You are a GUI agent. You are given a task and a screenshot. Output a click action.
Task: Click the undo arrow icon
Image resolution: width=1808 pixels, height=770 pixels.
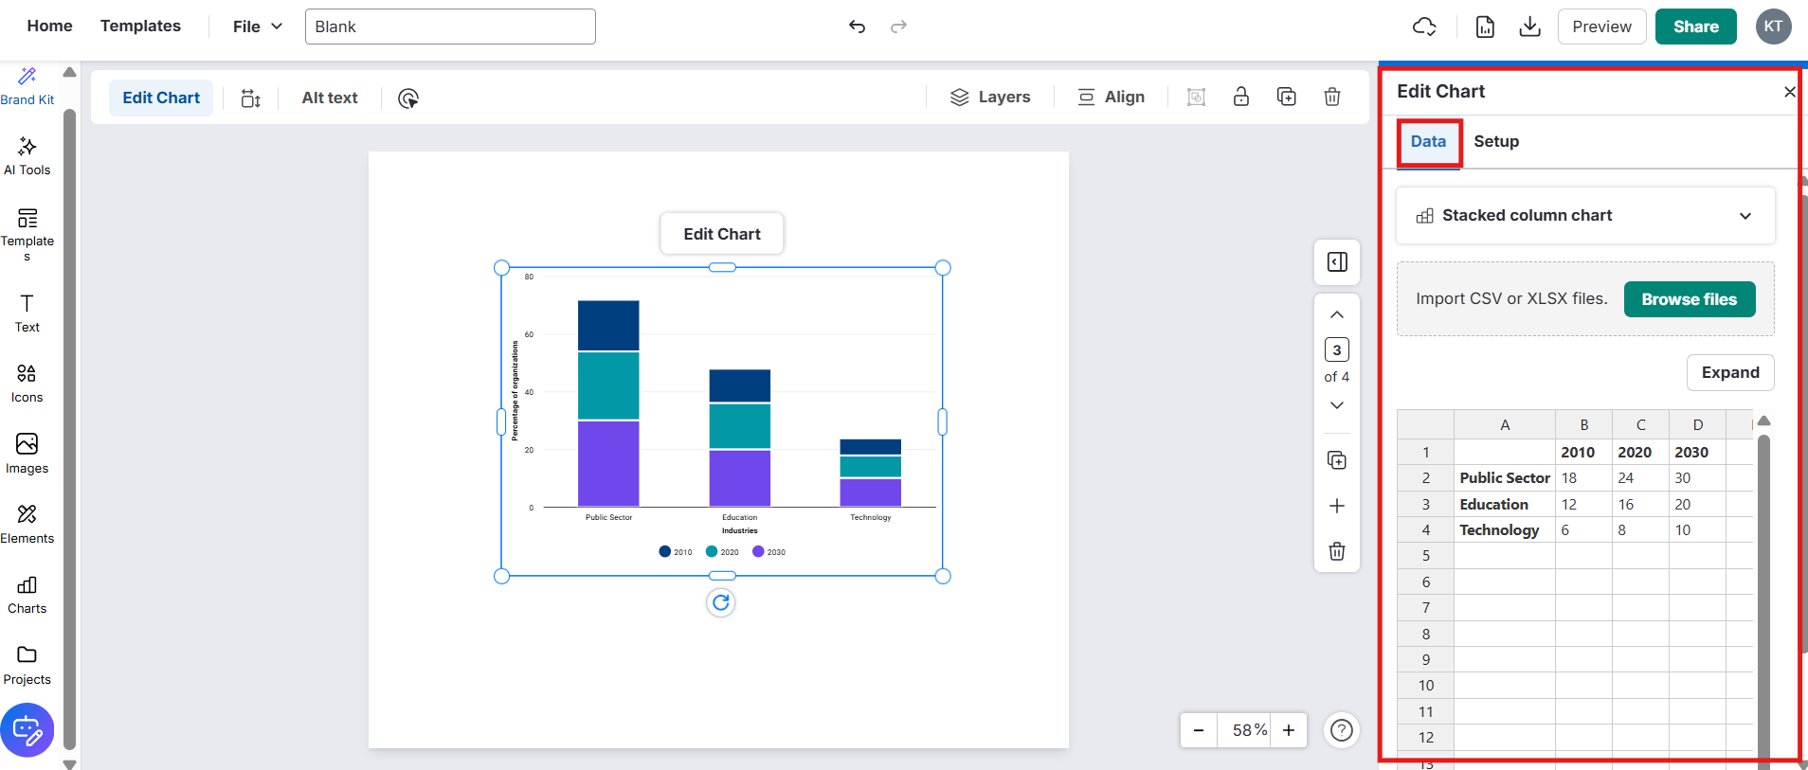point(857,27)
